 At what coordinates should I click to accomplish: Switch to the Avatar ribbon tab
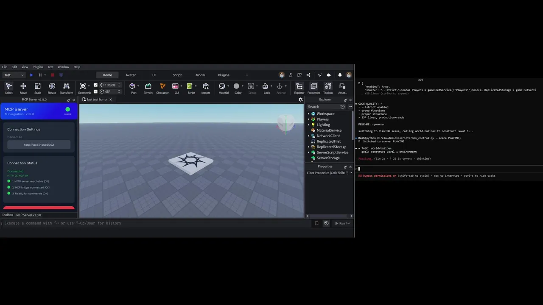131,75
